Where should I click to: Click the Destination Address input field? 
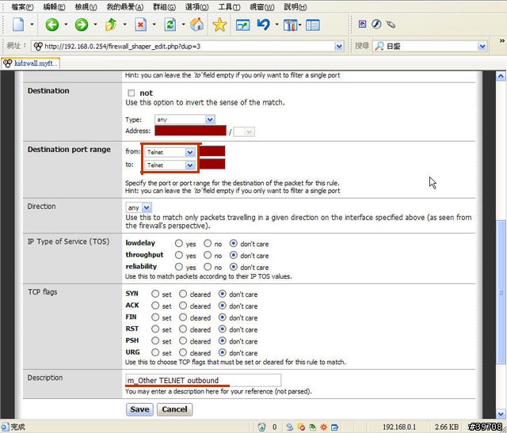190,131
